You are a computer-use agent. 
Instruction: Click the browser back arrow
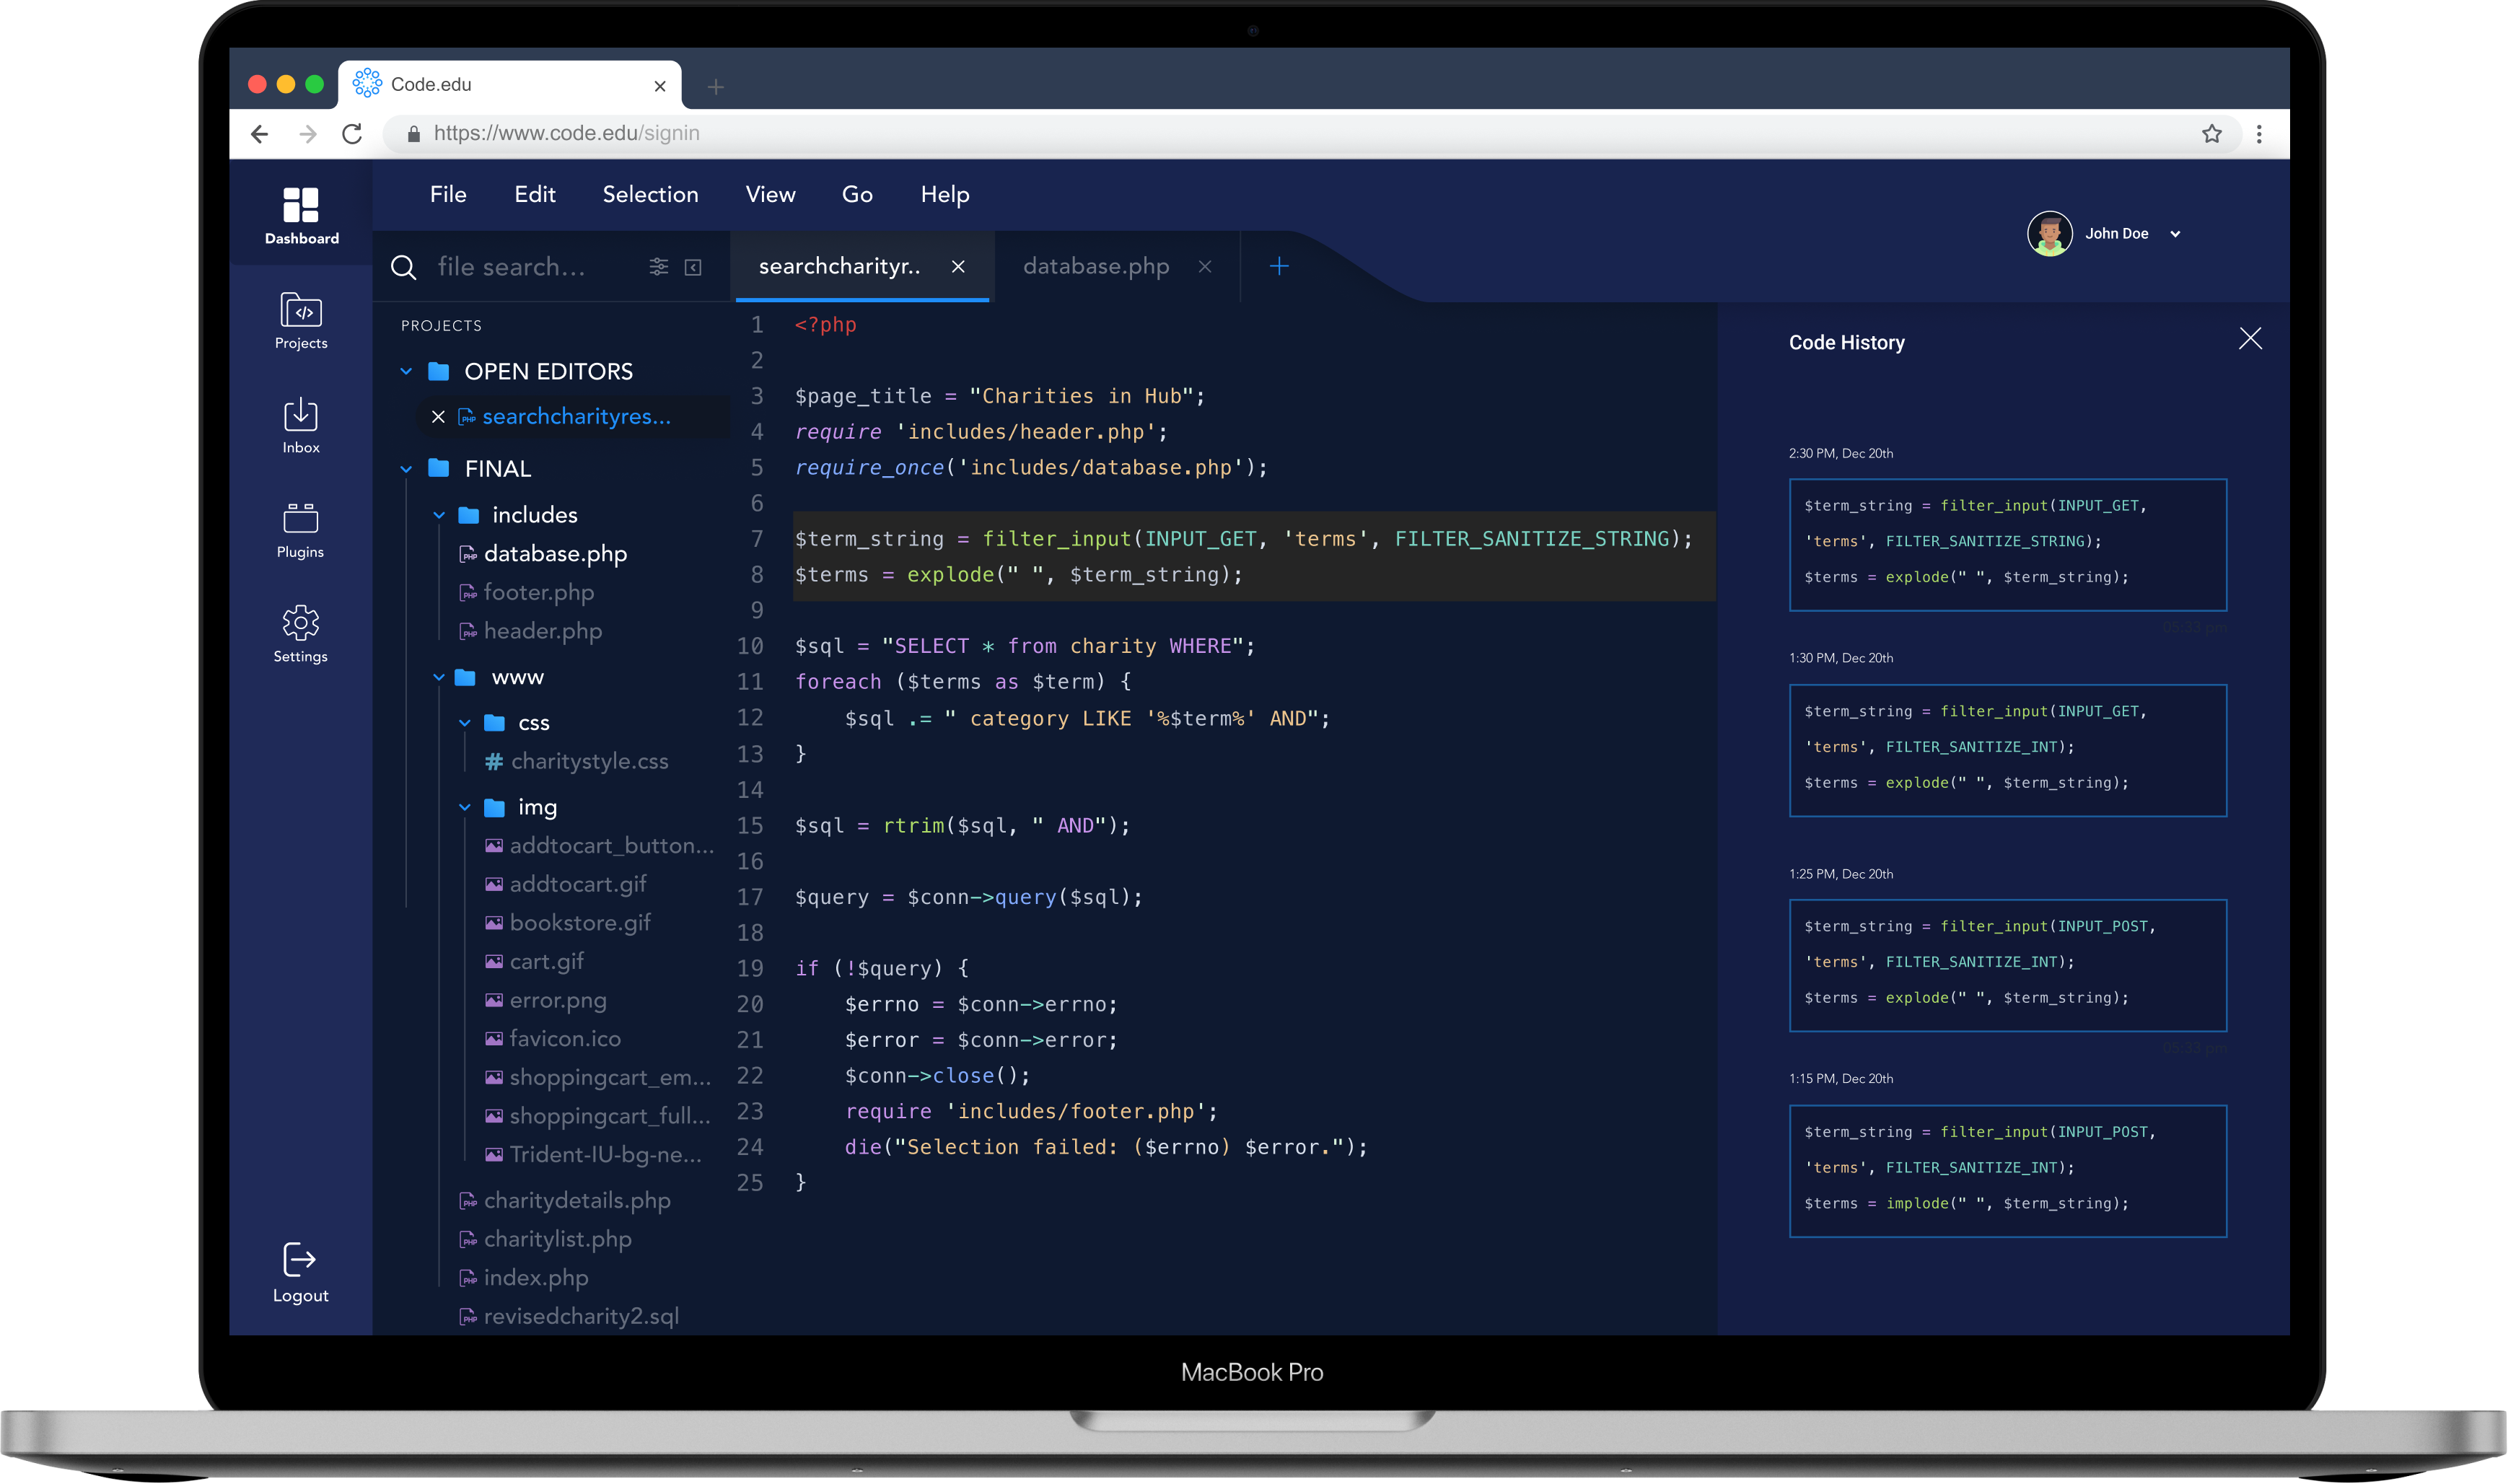260,134
